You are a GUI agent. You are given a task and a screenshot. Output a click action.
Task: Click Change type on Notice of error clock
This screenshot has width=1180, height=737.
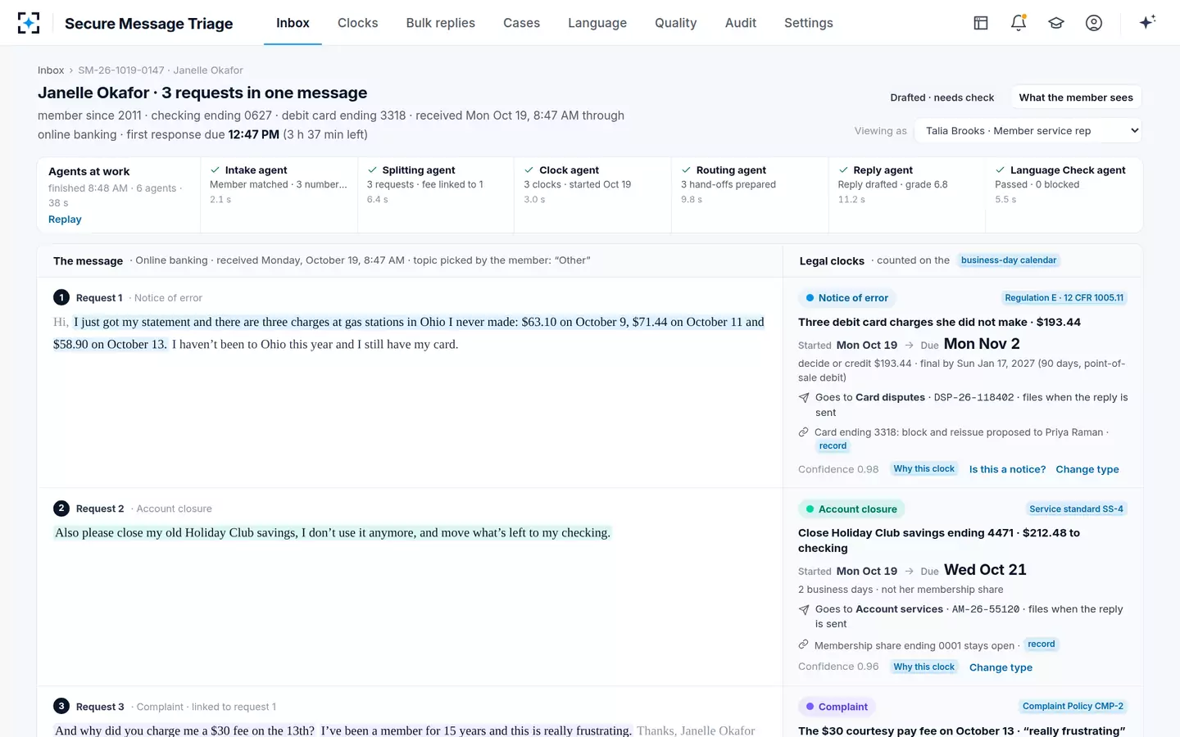1087,470
